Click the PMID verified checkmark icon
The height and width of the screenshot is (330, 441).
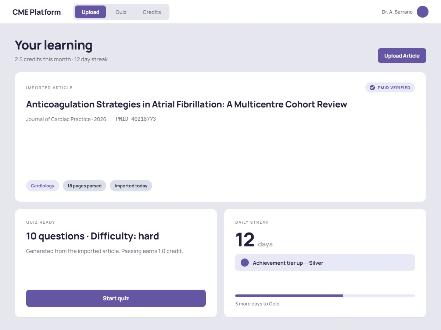tap(372, 88)
